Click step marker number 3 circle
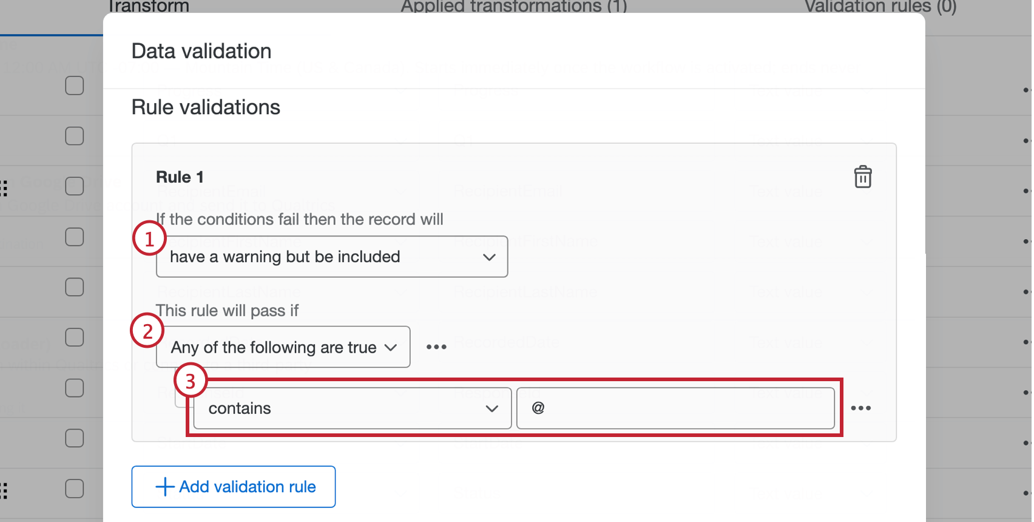 click(x=191, y=381)
